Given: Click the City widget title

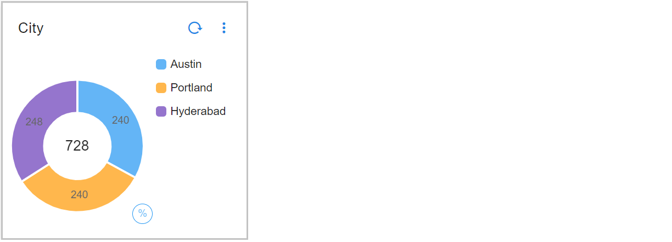Looking at the screenshot, I should click(x=31, y=28).
